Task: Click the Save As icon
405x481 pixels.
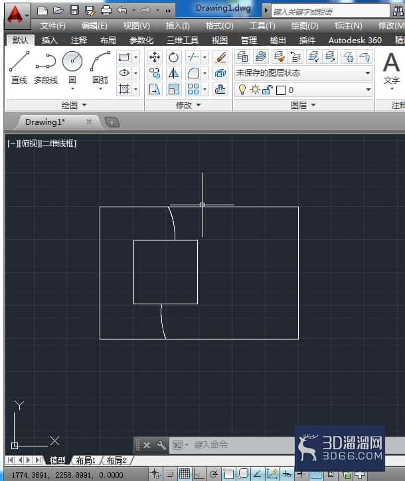Action: [90, 11]
